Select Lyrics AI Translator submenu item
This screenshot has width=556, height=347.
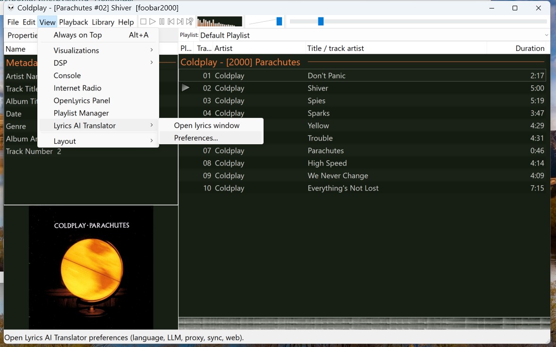click(x=98, y=125)
